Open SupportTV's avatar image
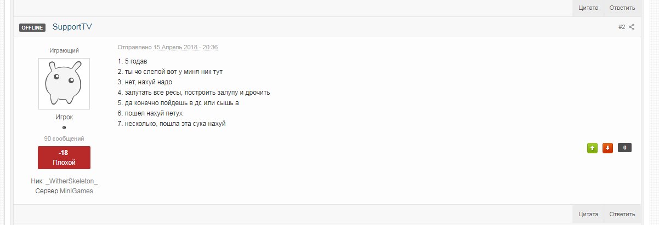 point(64,84)
